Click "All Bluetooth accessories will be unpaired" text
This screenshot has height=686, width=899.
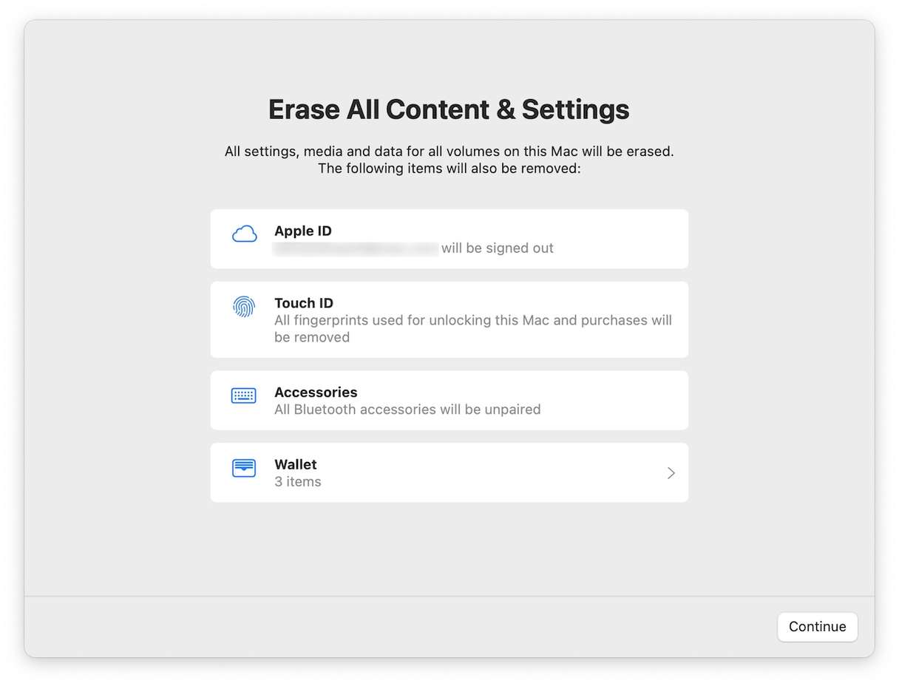[x=407, y=410]
